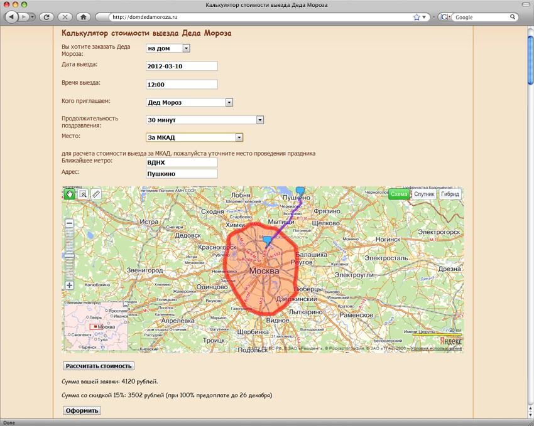This screenshot has height=426, width=534.
Task: Open the history dropdown next to forward
Action: (32, 17)
